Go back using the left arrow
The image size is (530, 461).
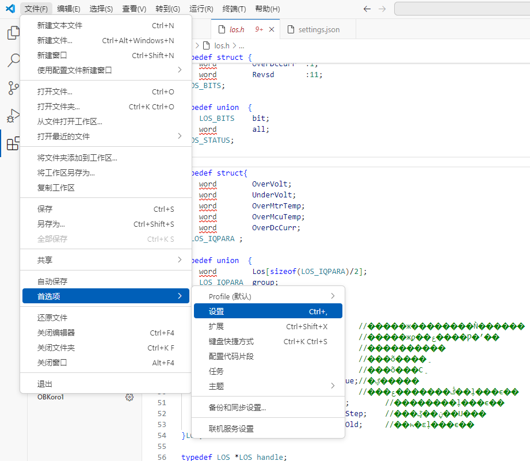(x=367, y=9)
